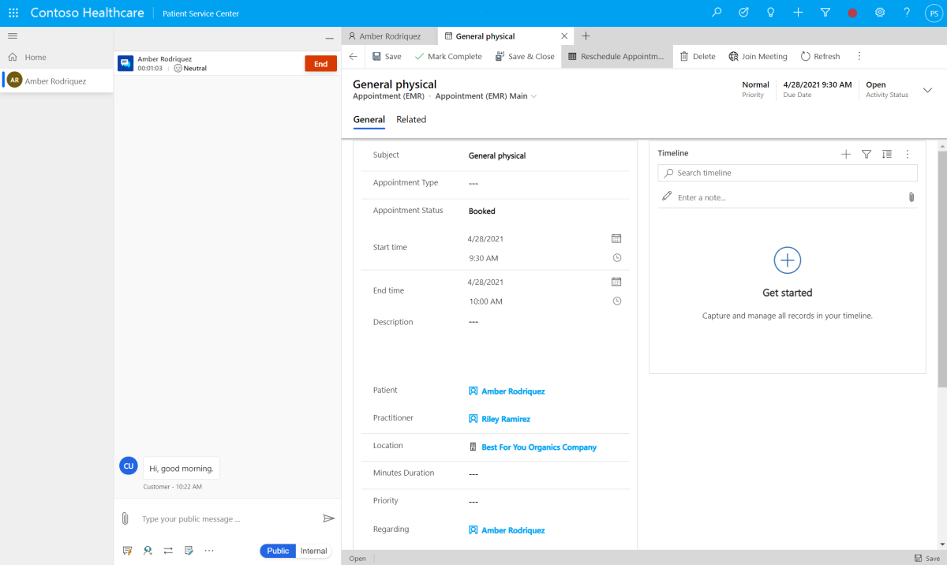Send the chat message arrow
Image resolution: width=947 pixels, height=565 pixels.
329,518
